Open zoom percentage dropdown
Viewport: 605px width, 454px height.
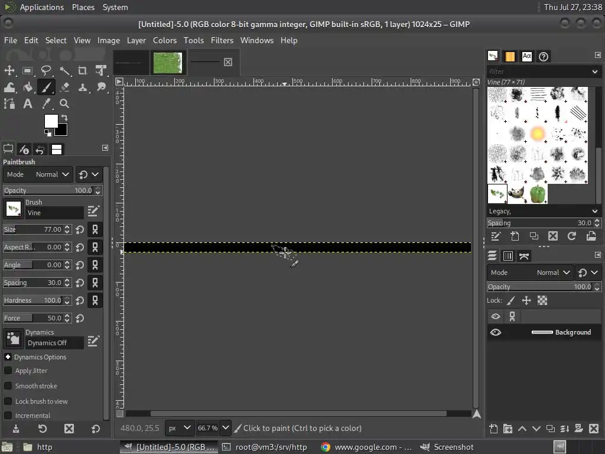pyautogui.click(x=226, y=428)
